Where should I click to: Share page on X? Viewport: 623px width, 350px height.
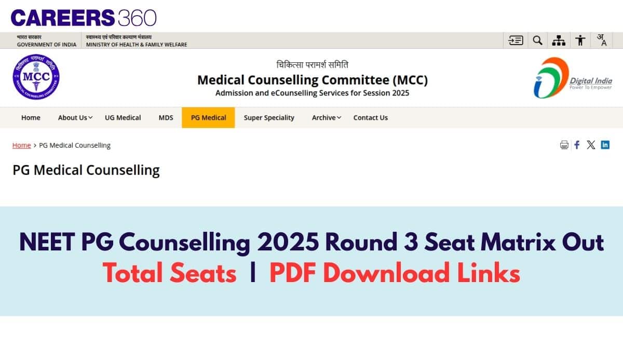(591, 145)
